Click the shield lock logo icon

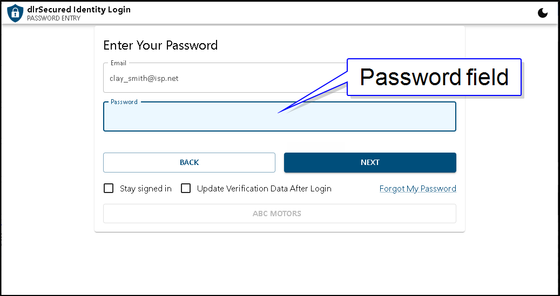coord(15,12)
